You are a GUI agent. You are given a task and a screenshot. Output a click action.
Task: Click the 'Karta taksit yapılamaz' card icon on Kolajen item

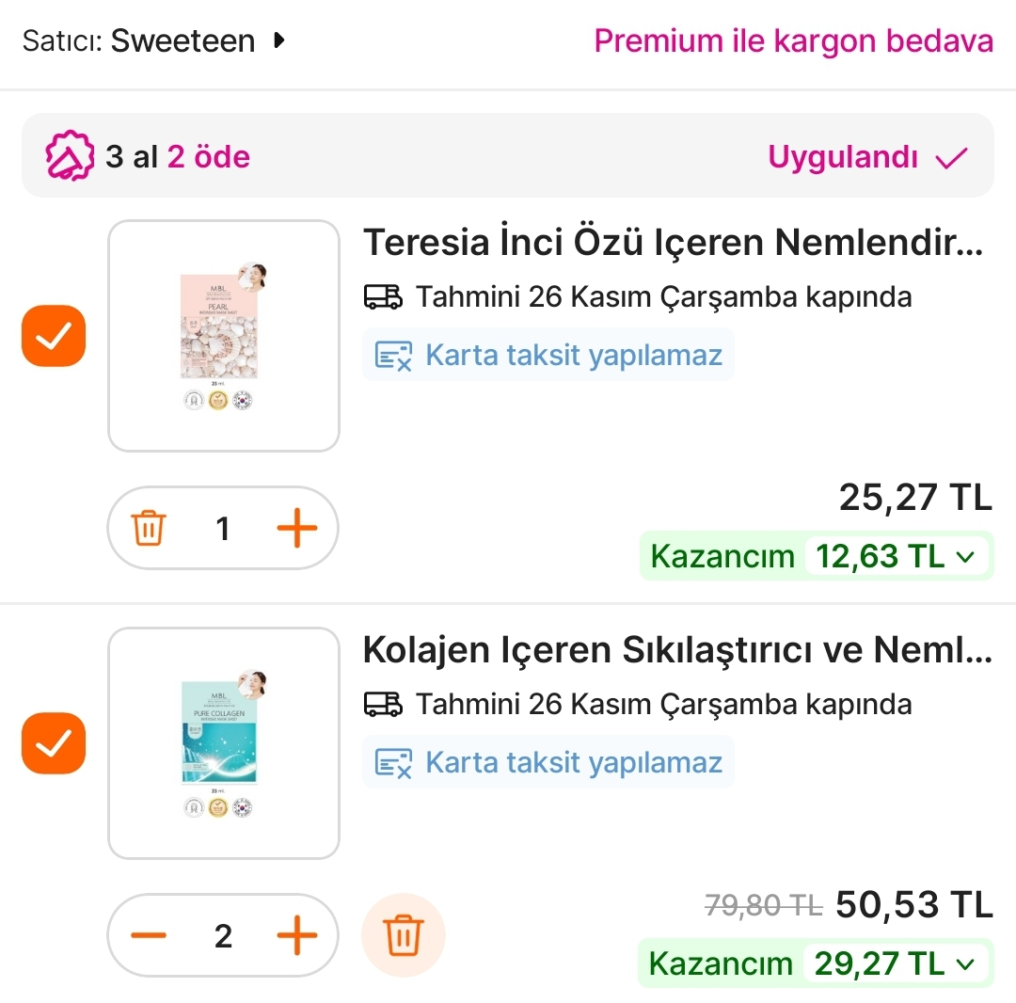tap(394, 763)
